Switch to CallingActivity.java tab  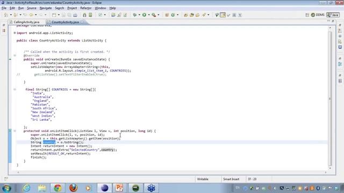click(25, 22)
